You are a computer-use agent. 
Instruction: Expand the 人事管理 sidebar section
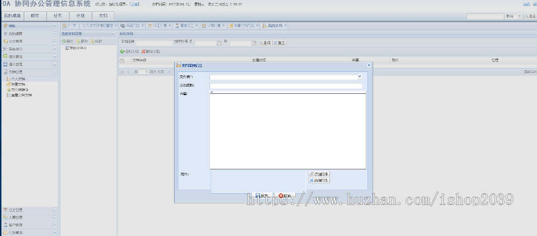55,218
